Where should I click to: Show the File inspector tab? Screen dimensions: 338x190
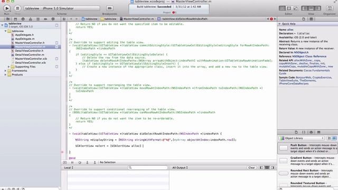coord(304,19)
